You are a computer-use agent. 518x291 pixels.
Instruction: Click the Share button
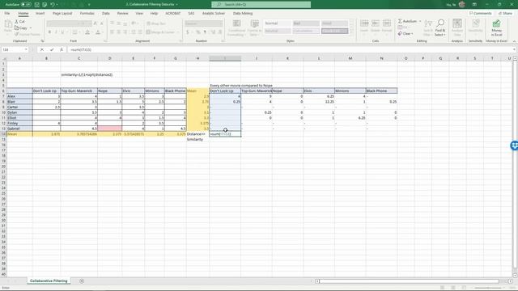pos(505,13)
